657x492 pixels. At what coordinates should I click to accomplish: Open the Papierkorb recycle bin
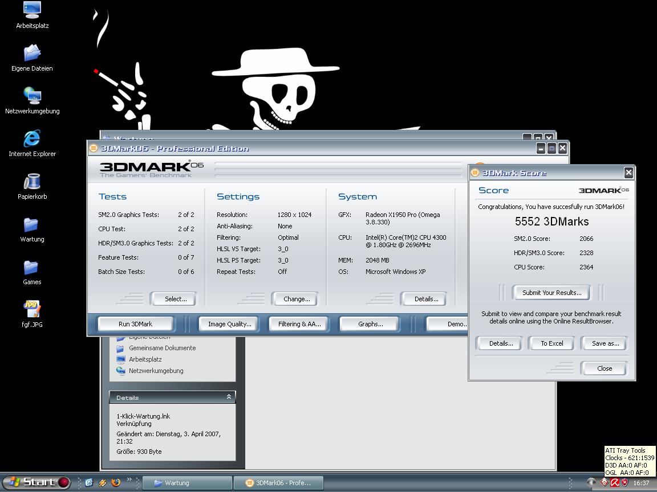click(x=33, y=186)
